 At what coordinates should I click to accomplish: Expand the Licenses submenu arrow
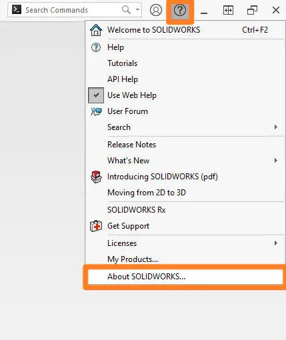click(276, 243)
